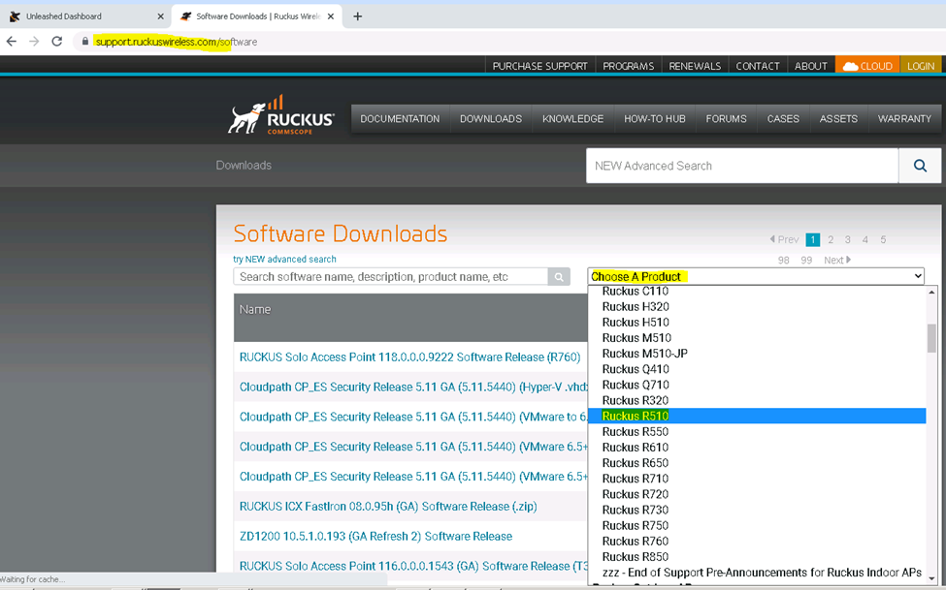Click the browser address bar URL
Screen dimensions: 946x590
click(x=177, y=42)
